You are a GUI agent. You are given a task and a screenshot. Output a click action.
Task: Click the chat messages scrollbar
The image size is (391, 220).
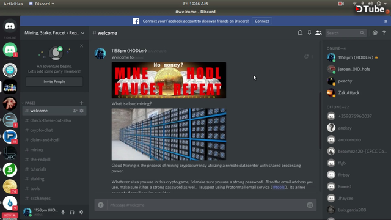[x=320, y=121]
